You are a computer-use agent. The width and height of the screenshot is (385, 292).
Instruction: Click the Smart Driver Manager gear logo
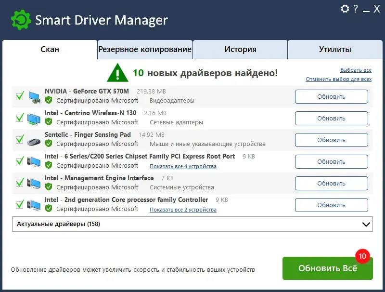[x=20, y=20]
